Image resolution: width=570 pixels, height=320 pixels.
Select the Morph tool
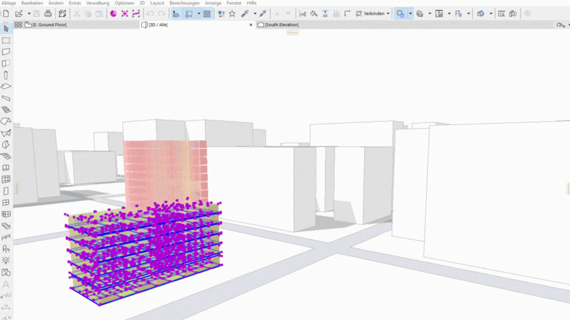click(6, 145)
